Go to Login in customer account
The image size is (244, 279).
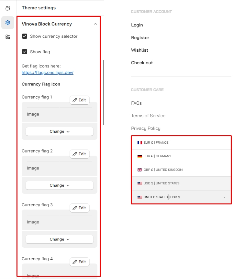[x=137, y=25]
